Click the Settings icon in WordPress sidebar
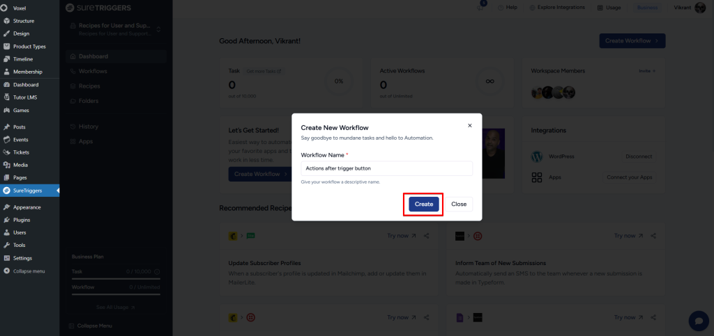This screenshot has width=714, height=336. point(6,258)
